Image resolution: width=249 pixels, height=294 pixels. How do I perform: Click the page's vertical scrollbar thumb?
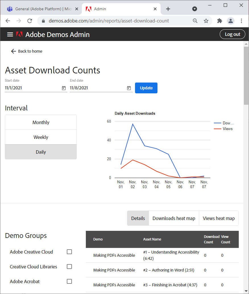246,75
